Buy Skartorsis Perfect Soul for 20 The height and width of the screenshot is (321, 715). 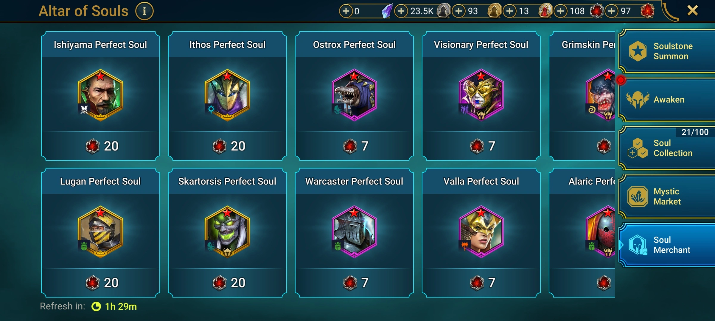point(228,283)
